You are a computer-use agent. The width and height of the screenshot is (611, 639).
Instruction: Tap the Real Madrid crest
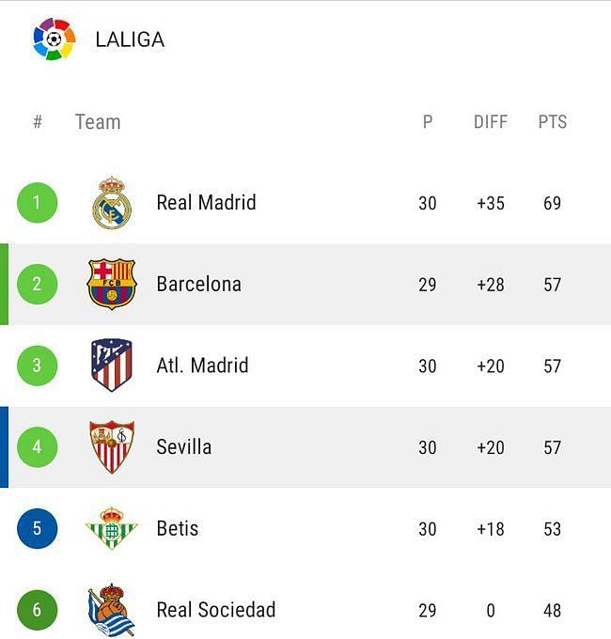click(112, 202)
